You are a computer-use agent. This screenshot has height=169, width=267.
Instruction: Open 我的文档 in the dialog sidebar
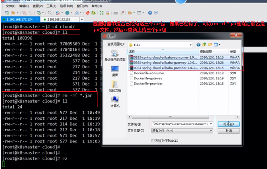click(x=115, y=86)
